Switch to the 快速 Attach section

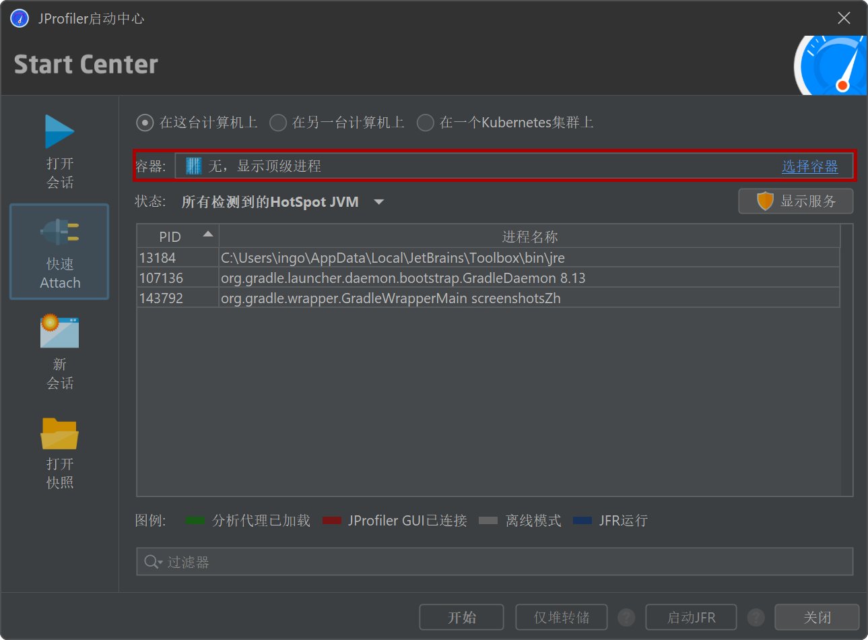pos(59,251)
